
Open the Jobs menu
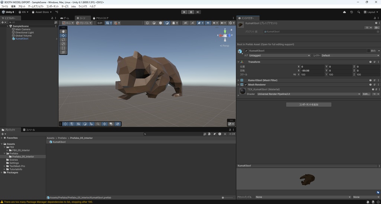click(73, 7)
